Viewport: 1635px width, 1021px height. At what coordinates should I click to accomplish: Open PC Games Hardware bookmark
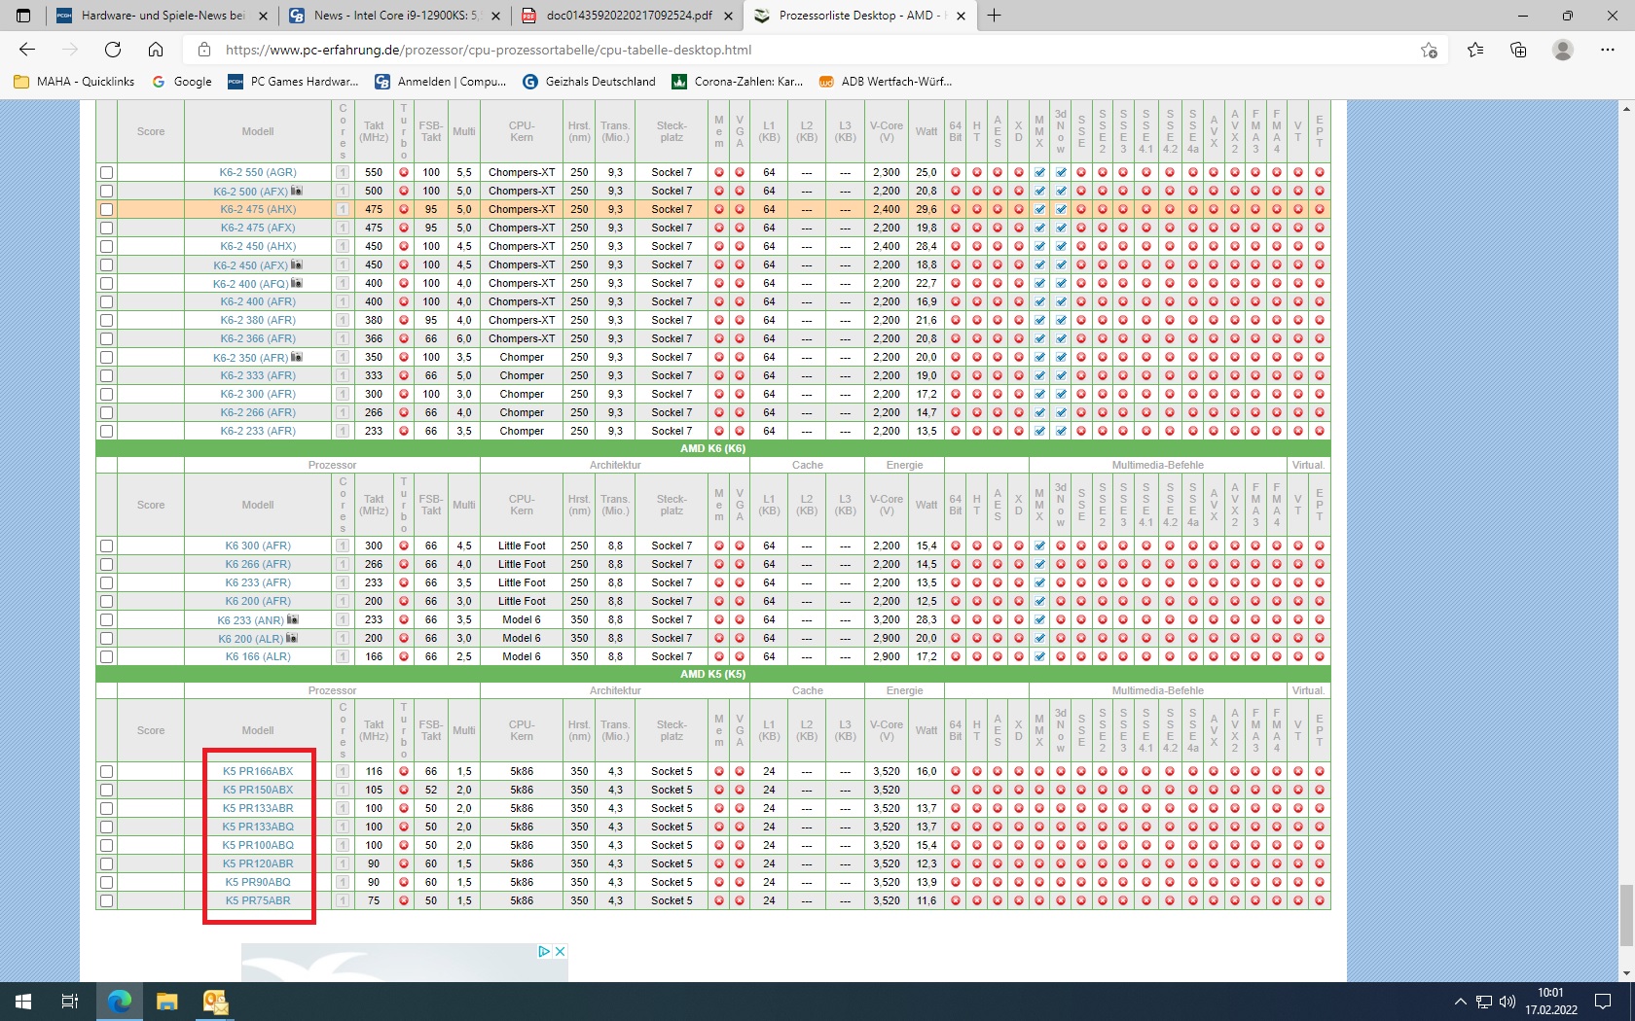pos(293,82)
